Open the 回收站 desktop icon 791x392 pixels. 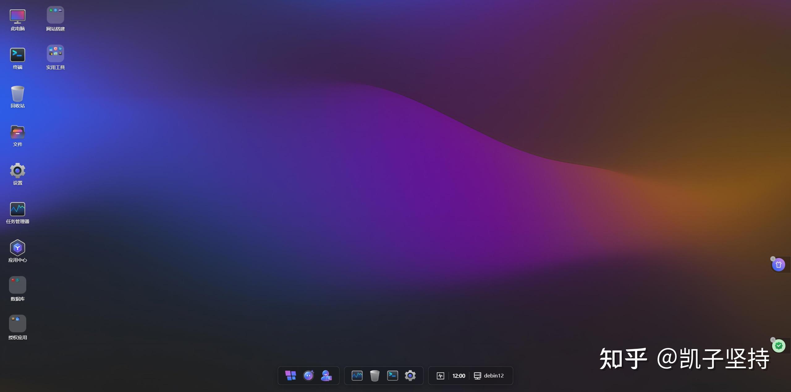pos(18,94)
